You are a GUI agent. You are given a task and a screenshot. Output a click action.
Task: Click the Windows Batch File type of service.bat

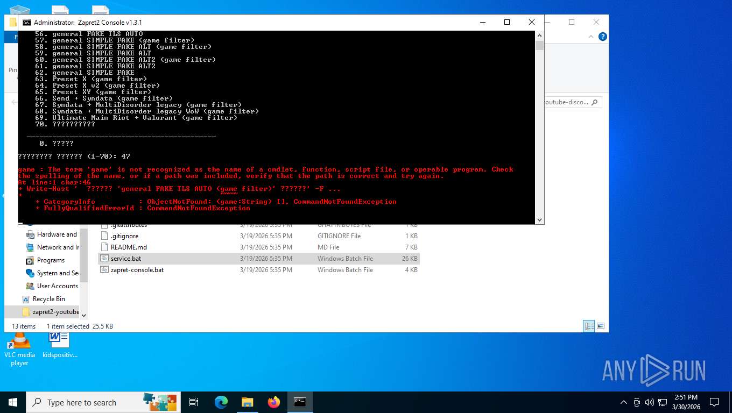tap(345, 259)
